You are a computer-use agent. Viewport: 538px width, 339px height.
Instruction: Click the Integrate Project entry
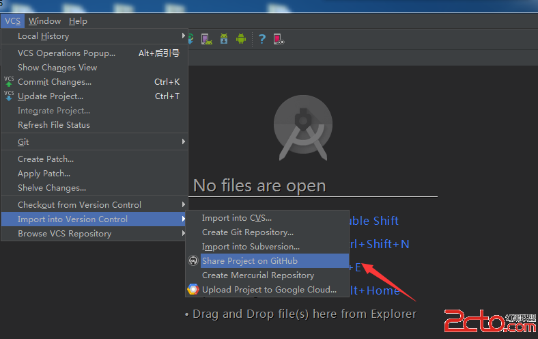tap(94, 111)
